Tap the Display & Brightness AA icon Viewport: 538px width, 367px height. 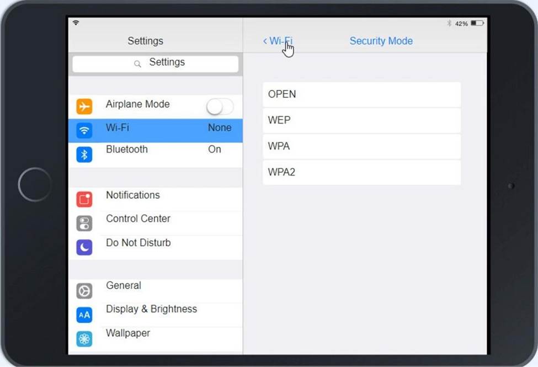click(x=84, y=315)
